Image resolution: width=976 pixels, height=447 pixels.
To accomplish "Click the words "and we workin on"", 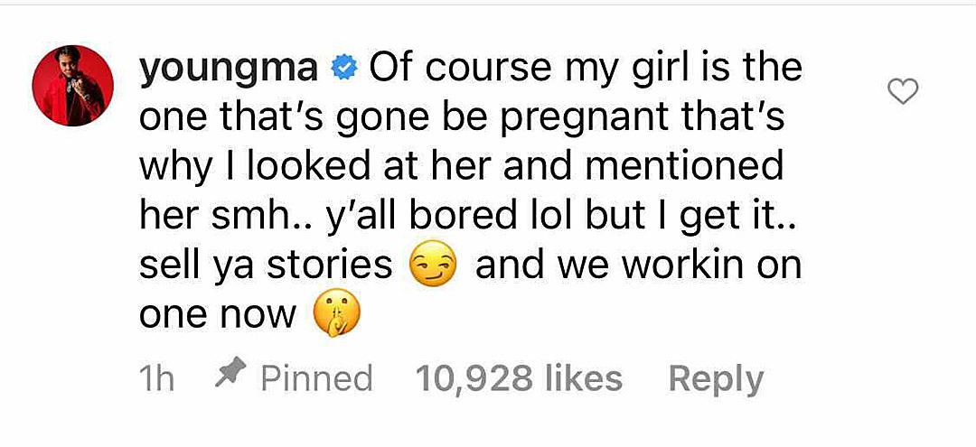I will (638, 265).
